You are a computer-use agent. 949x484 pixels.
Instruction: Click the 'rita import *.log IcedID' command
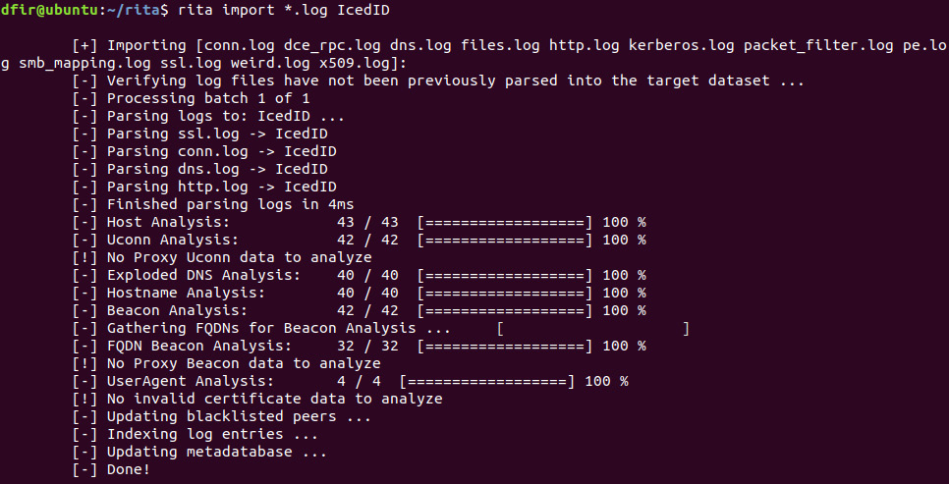283,10
